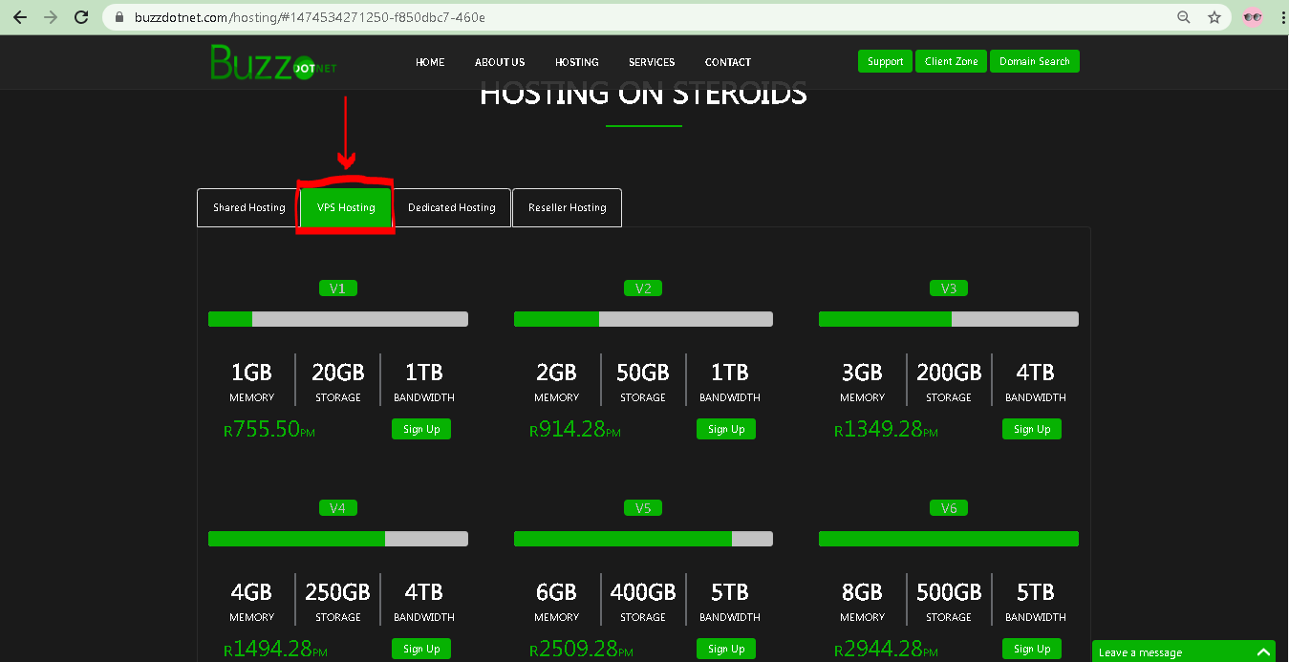Click the browser forward arrow
This screenshot has height=662, width=1289.
tap(51, 17)
